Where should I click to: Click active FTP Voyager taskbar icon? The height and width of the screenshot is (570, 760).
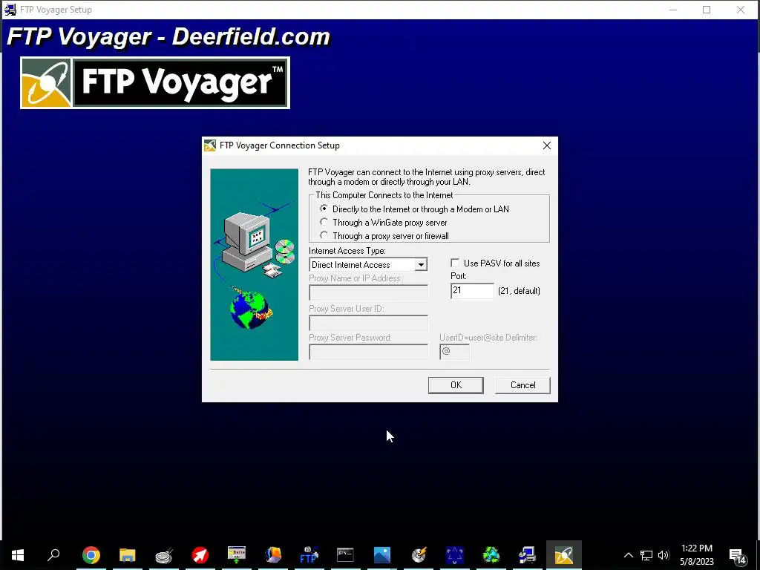pyautogui.click(x=564, y=555)
